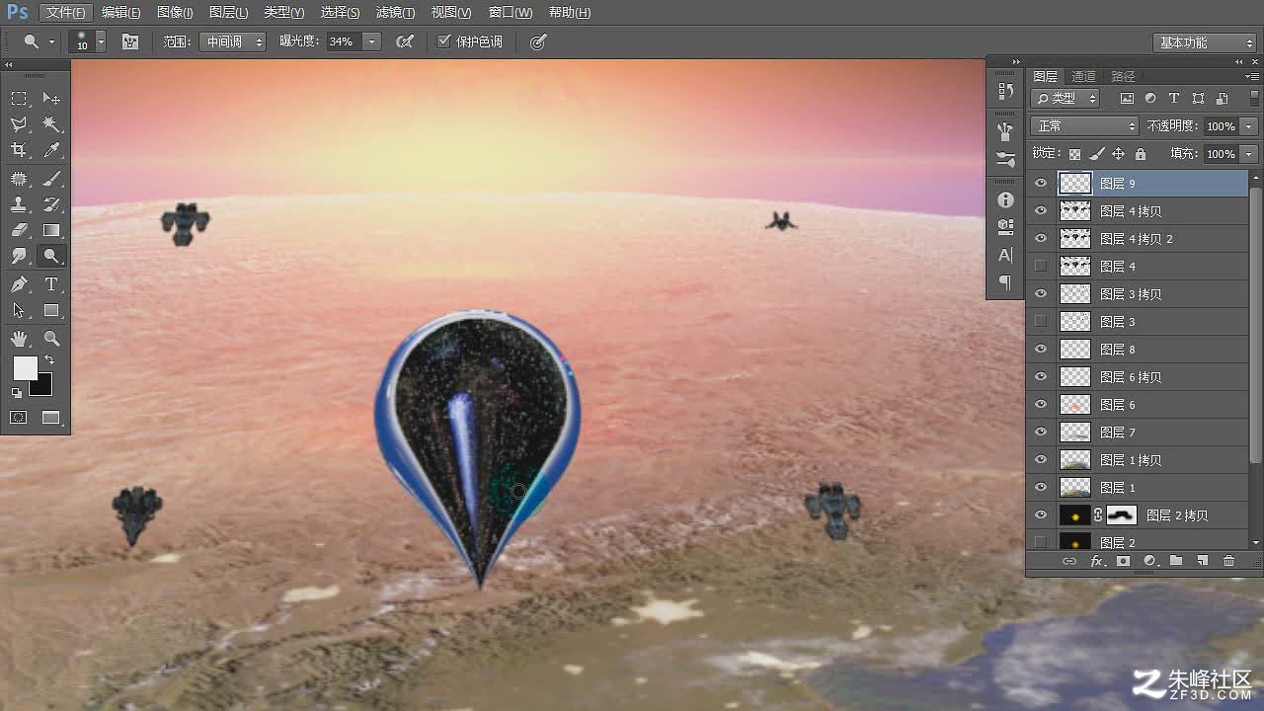
Task: Toggle lock transparent pixels
Action: pyautogui.click(x=1074, y=154)
